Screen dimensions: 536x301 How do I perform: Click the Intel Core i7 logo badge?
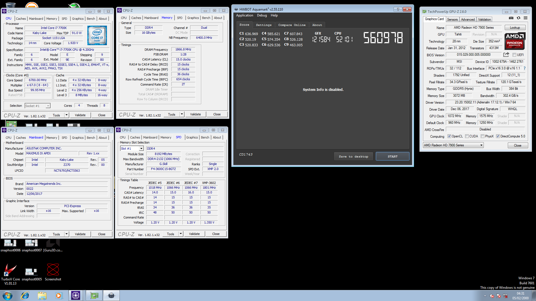click(x=97, y=36)
